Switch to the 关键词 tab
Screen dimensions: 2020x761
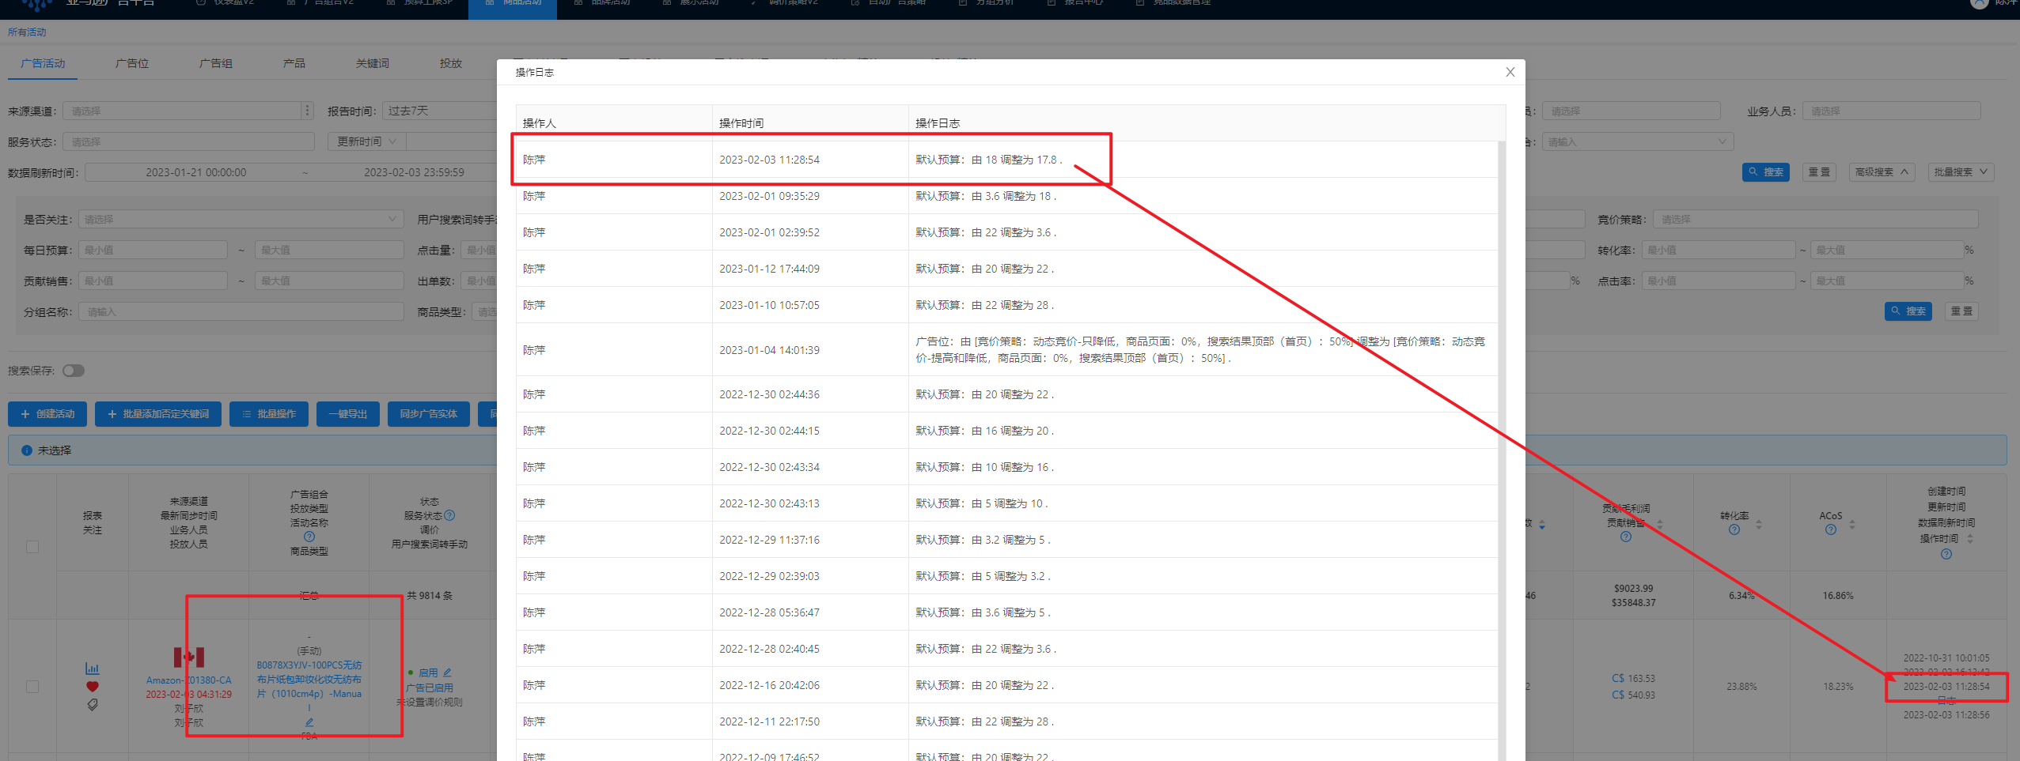pyautogui.click(x=372, y=63)
